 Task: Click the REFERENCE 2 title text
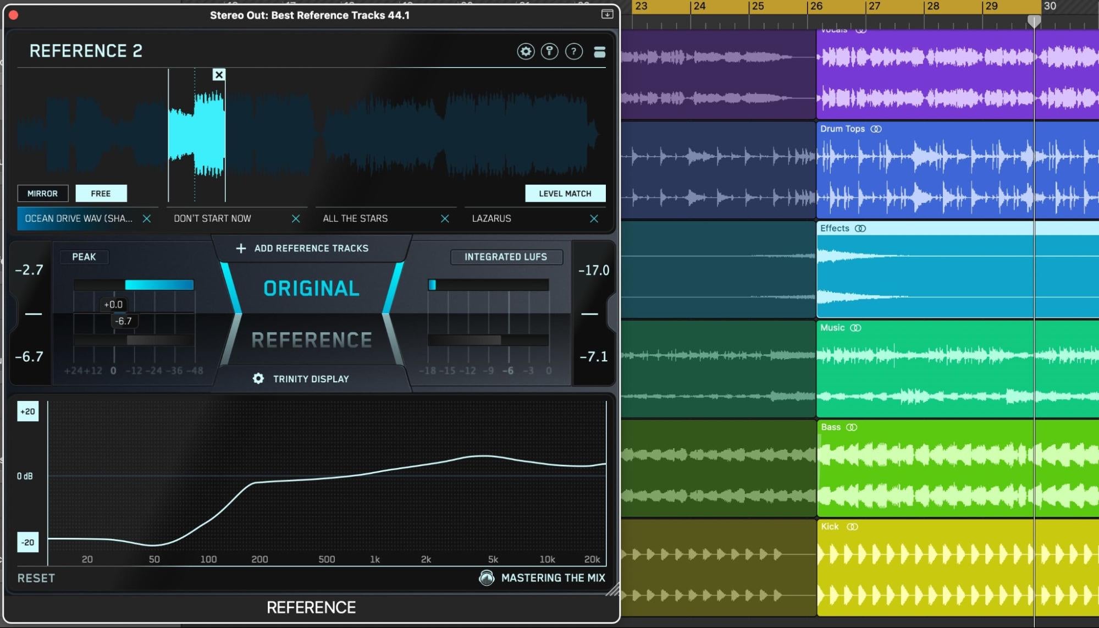[x=86, y=51]
